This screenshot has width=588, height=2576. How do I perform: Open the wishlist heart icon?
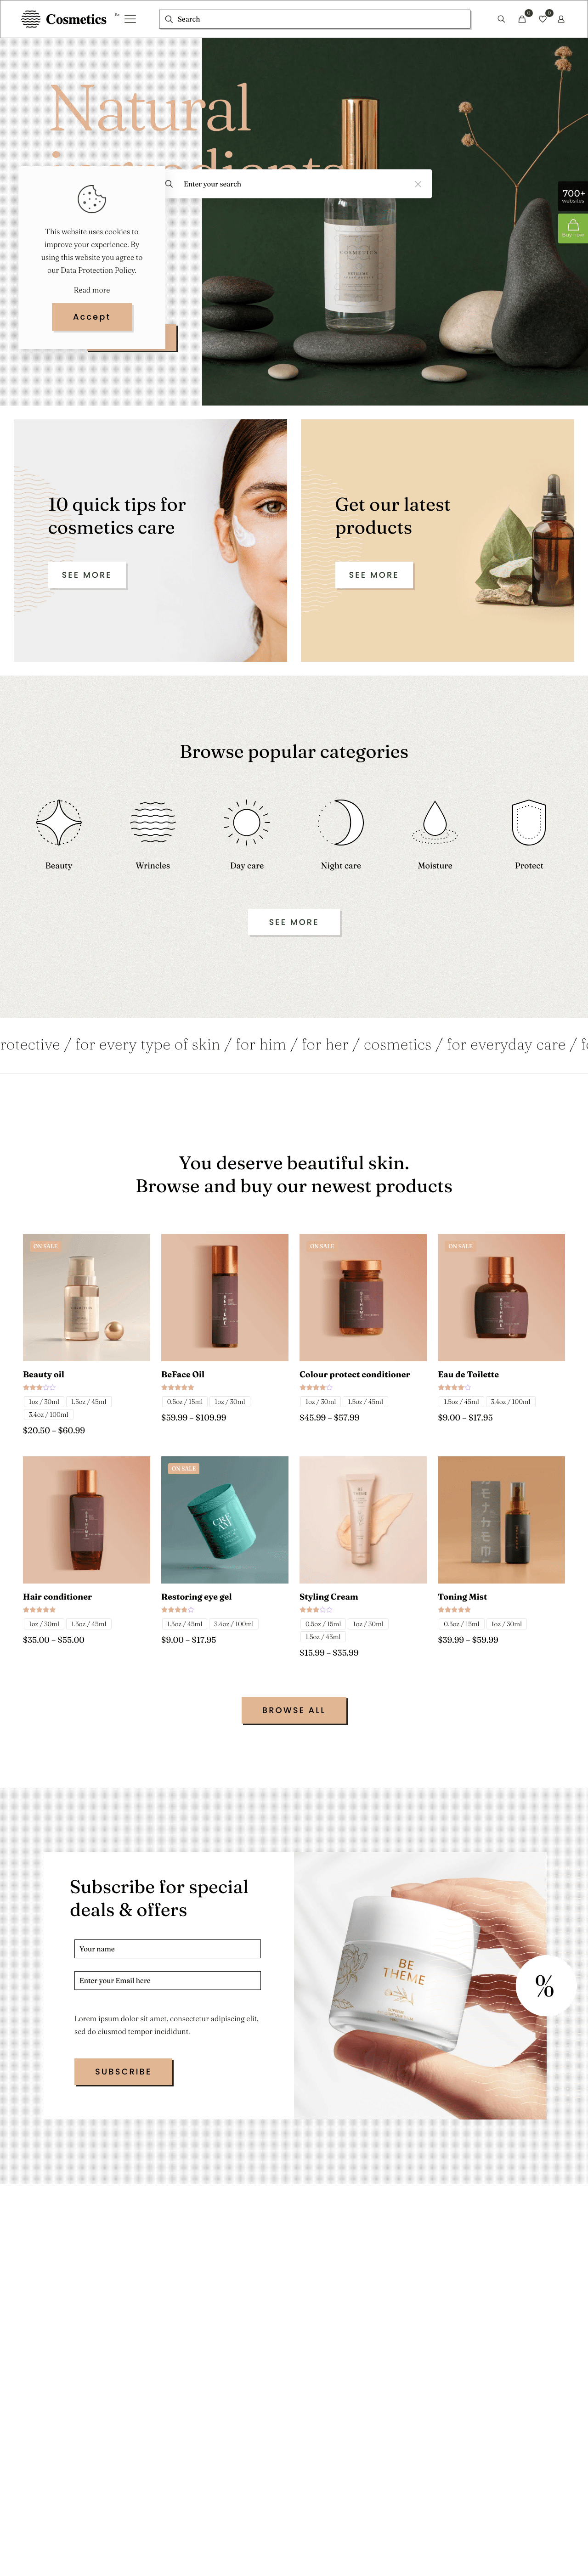pyautogui.click(x=542, y=19)
